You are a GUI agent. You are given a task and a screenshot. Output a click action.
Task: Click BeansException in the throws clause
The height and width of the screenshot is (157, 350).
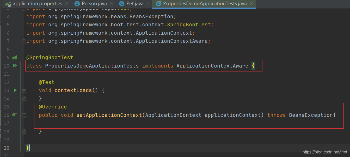pos(311,115)
